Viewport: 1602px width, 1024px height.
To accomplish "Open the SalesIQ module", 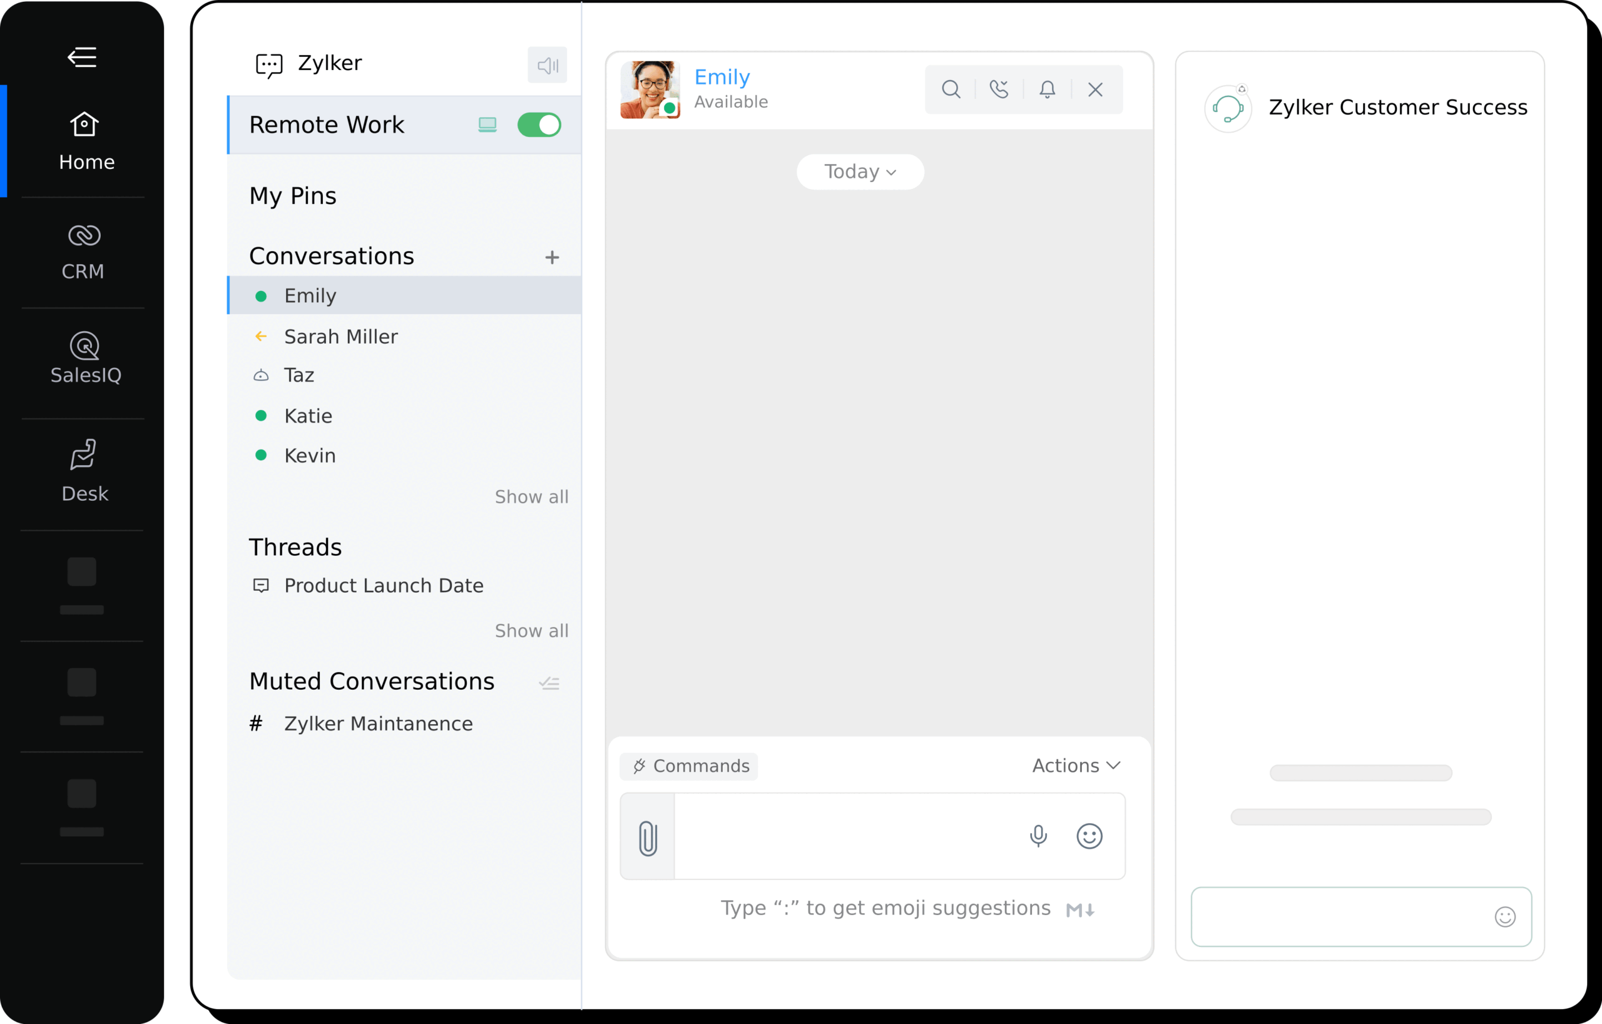I will (85, 359).
